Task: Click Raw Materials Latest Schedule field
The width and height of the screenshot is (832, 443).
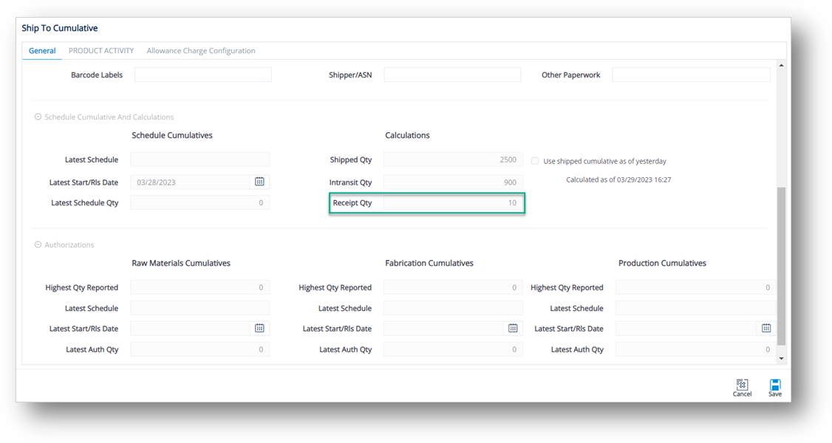Action: click(x=200, y=308)
